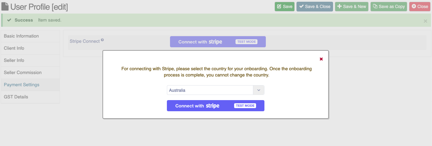Click the red Close toolbar button
The width and height of the screenshot is (432, 146).
(419, 7)
